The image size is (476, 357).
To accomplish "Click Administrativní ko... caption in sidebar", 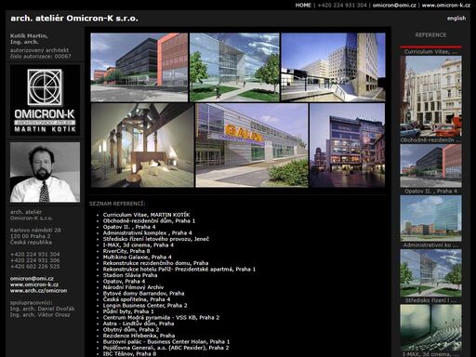I will point(430,245).
